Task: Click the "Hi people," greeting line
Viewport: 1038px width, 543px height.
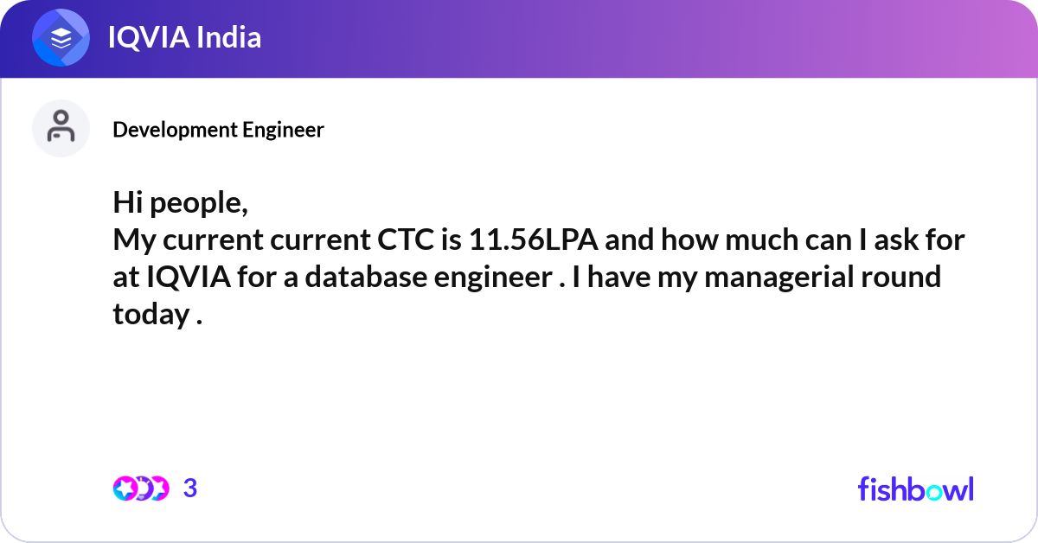Action: [x=181, y=203]
